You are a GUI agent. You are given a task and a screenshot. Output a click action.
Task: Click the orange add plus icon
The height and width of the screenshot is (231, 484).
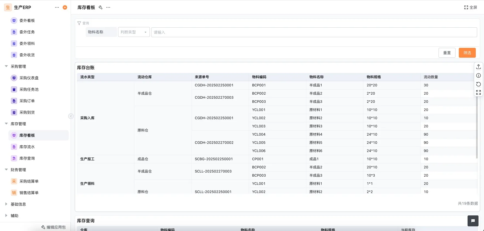[x=65, y=7]
